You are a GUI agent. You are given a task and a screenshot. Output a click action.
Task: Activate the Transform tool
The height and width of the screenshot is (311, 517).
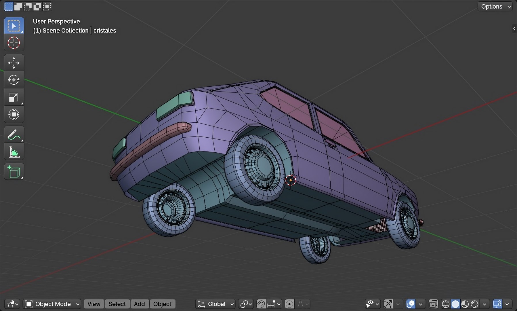point(14,114)
